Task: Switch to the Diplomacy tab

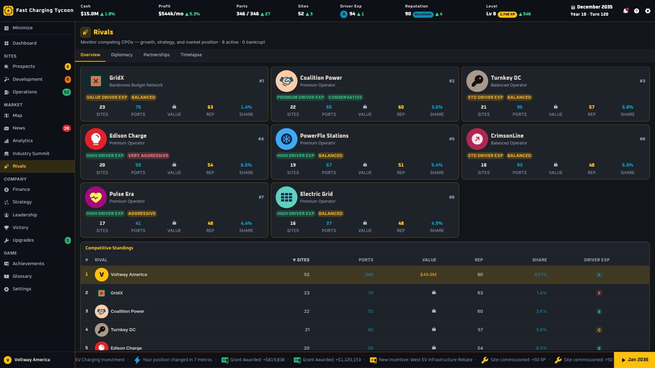Action: coord(122,55)
